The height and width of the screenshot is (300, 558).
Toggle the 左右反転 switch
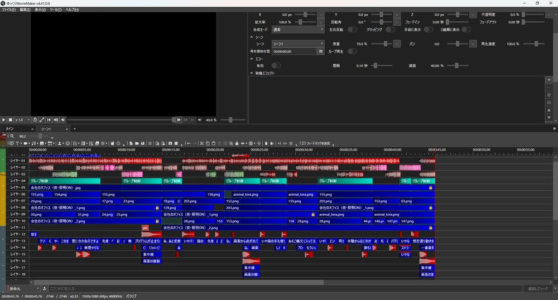[x=352, y=30]
